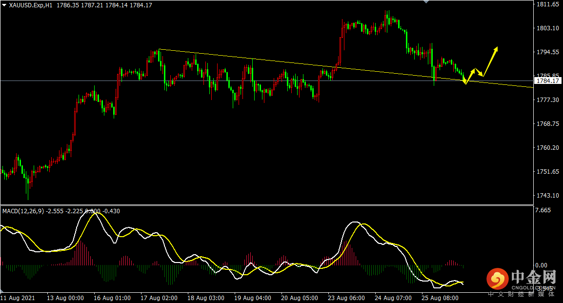The width and height of the screenshot is (563, 303).
Task: Click the small triangle at MACD pane's bottom-left
Action: pyautogui.click(x=2, y=290)
